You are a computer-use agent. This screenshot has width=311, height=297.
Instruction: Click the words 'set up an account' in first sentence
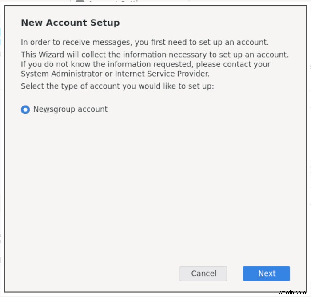click(x=234, y=43)
